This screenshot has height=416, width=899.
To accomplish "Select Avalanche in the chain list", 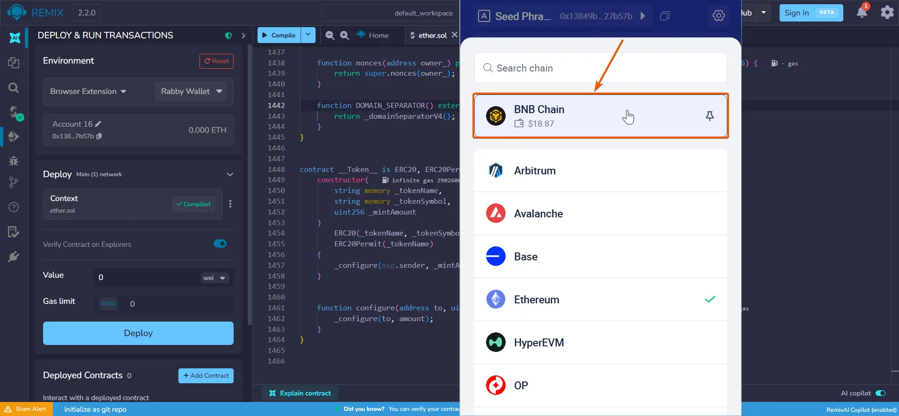I will point(601,214).
